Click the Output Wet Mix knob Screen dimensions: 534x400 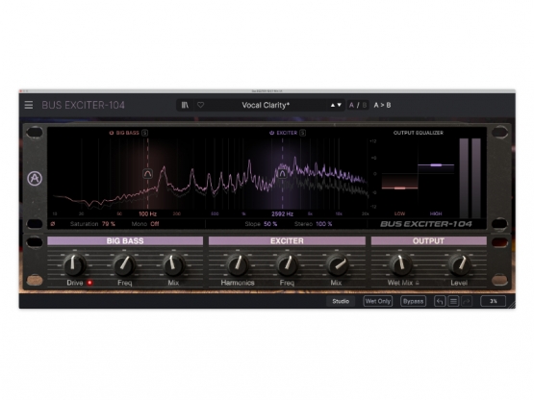[x=400, y=264]
